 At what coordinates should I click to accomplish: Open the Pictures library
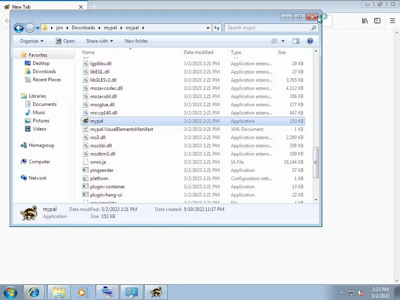pyautogui.click(x=41, y=121)
